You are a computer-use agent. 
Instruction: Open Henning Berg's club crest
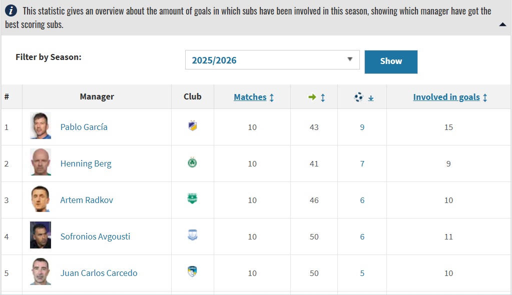point(192,163)
